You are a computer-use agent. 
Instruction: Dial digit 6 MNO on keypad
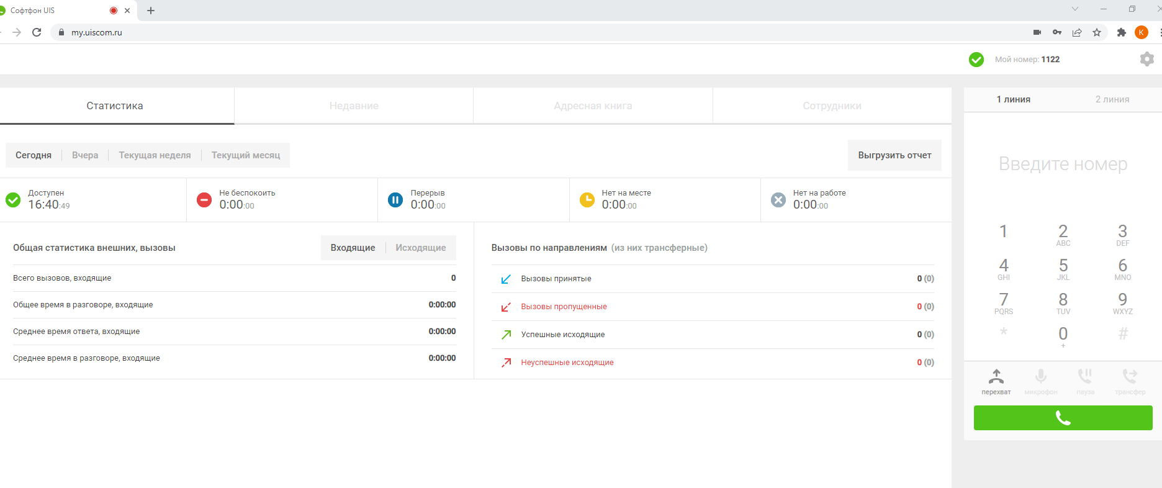pyautogui.click(x=1122, y=269)
